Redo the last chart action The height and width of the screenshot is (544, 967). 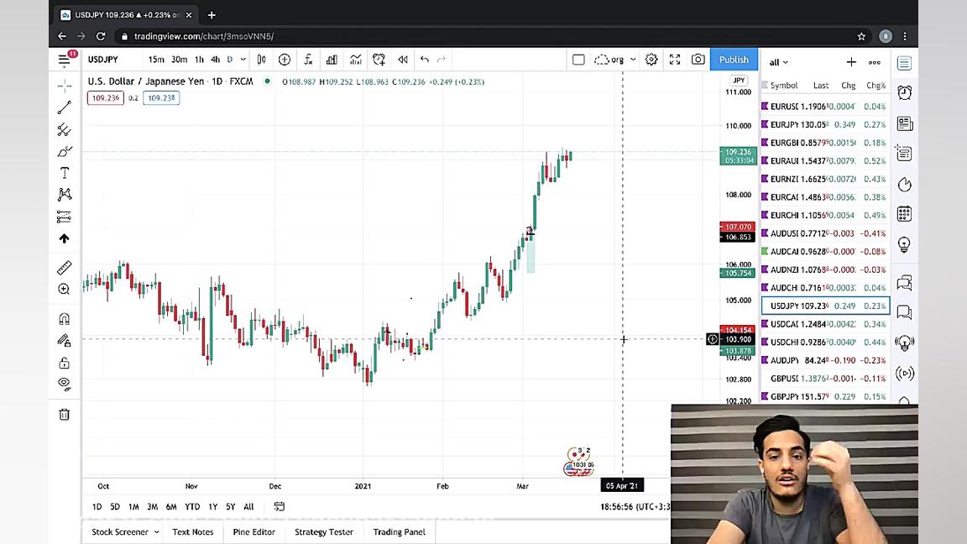441,60
